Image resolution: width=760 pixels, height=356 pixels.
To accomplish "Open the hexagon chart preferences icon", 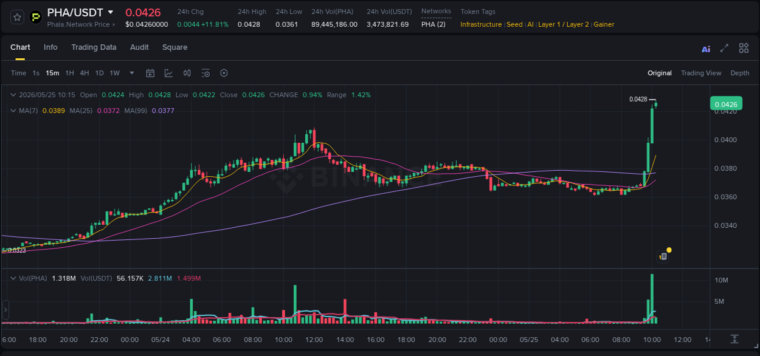I will (x=224, y=73).
